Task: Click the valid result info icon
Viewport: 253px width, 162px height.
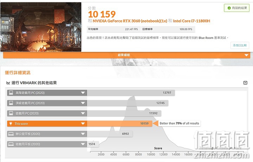Action: pyautogui.click(x=229, y=8)
